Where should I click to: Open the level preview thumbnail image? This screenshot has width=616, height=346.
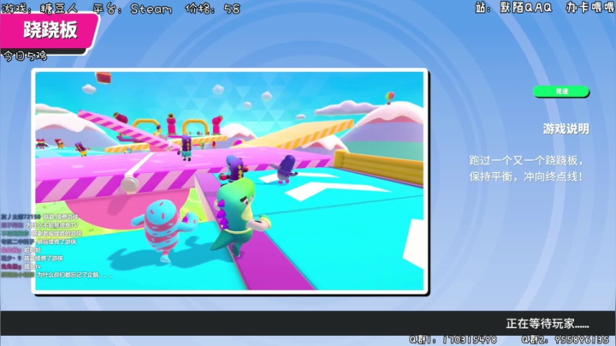(230, 181)
